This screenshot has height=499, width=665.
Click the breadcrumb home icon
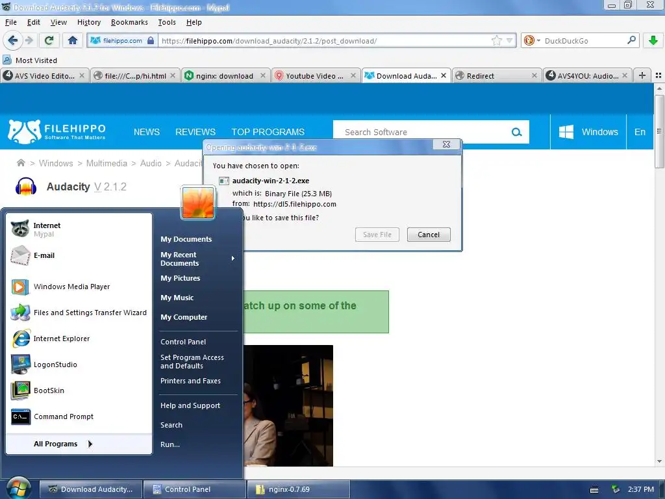pos(20,163)
